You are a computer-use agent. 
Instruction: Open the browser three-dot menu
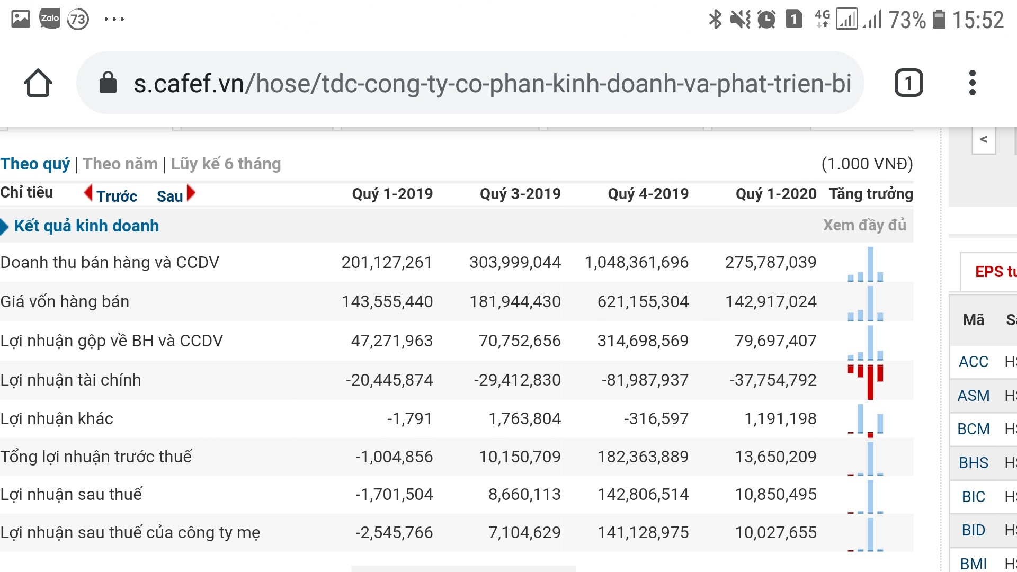click(x=972, y=83)
